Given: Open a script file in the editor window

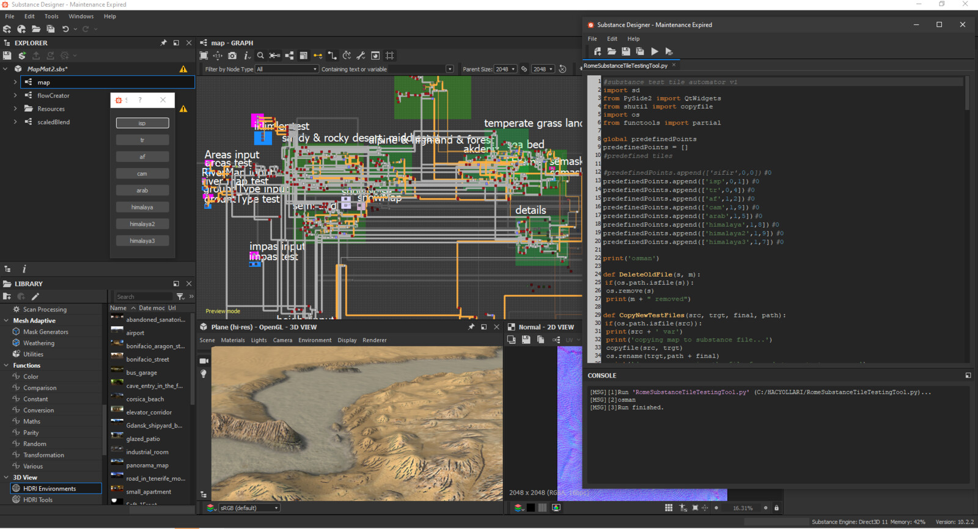Looking at the screenshot, I should [611, 51].
